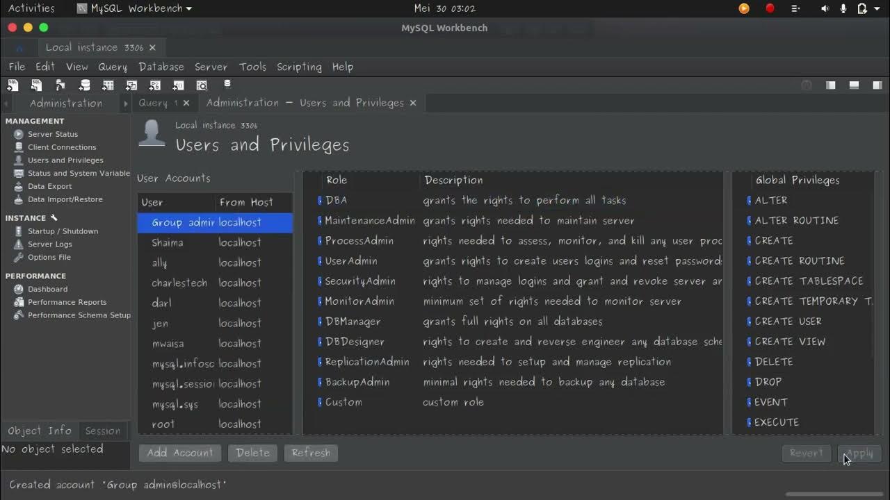This screenshot has width=890, height=500.
Task: Click the Add Account button
Action: click(x=180, y=453)
